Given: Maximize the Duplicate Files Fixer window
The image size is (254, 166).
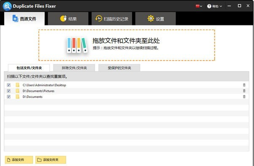Looking at the screenshot, I should pos(240,6).
